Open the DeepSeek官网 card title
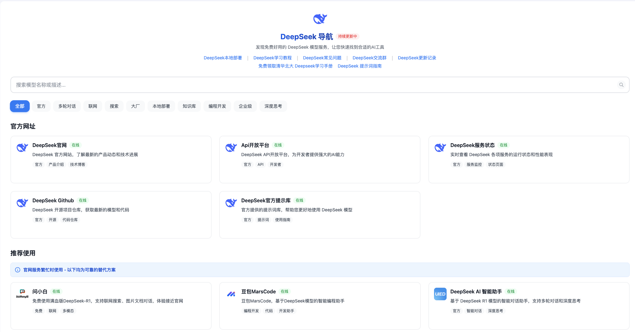 (x=49, y=145)
